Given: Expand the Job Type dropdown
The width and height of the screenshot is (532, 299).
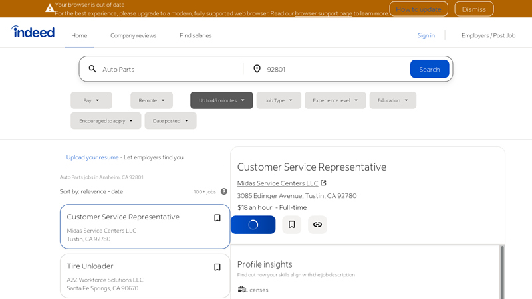Looking at the screenshot, I should 279,100.
